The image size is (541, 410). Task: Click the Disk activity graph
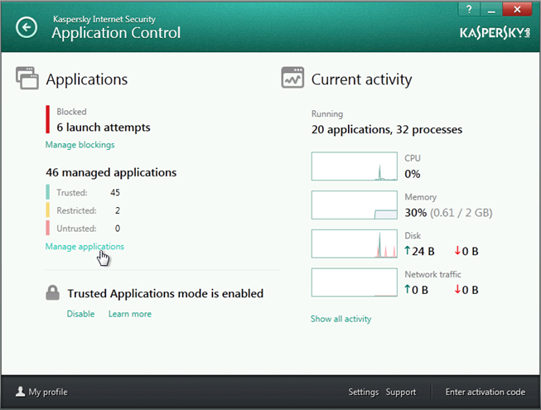(x=355, y=244)
